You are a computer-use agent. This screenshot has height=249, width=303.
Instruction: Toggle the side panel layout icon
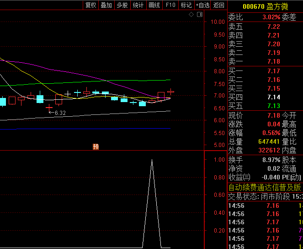(x=200, y=15)
